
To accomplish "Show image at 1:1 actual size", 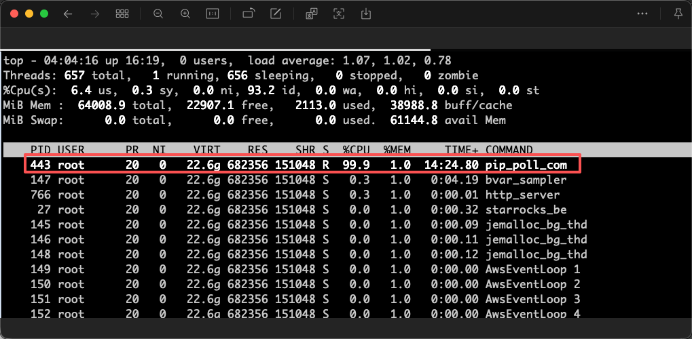I will 213,14.
